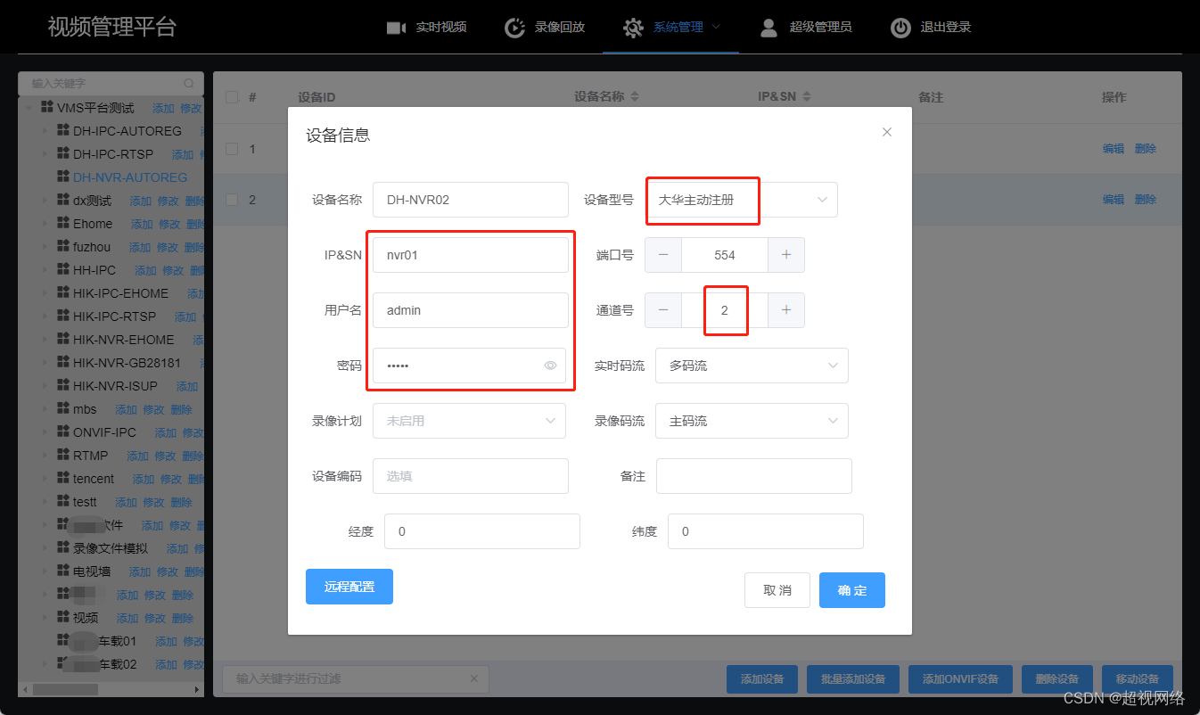Sort by 设备名称 column
The image size is (1200, 715).
coord(635,97)
